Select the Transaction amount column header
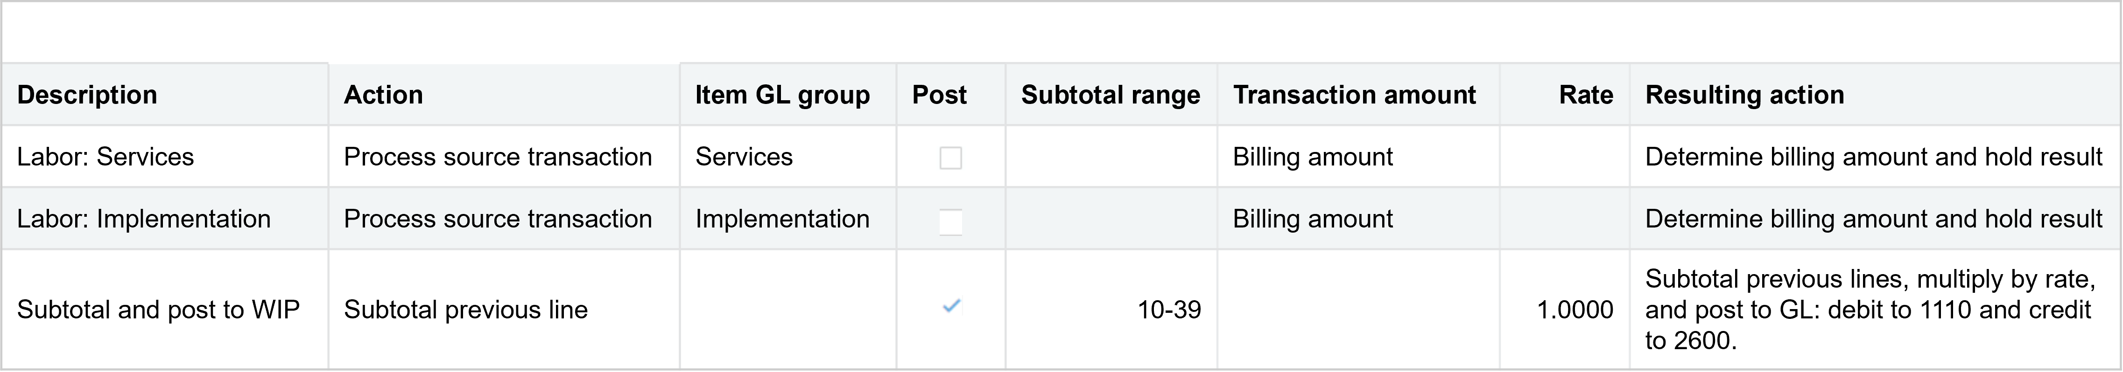The height and width of the screenshot is (372, 2123). click(x=1354, y=95)
